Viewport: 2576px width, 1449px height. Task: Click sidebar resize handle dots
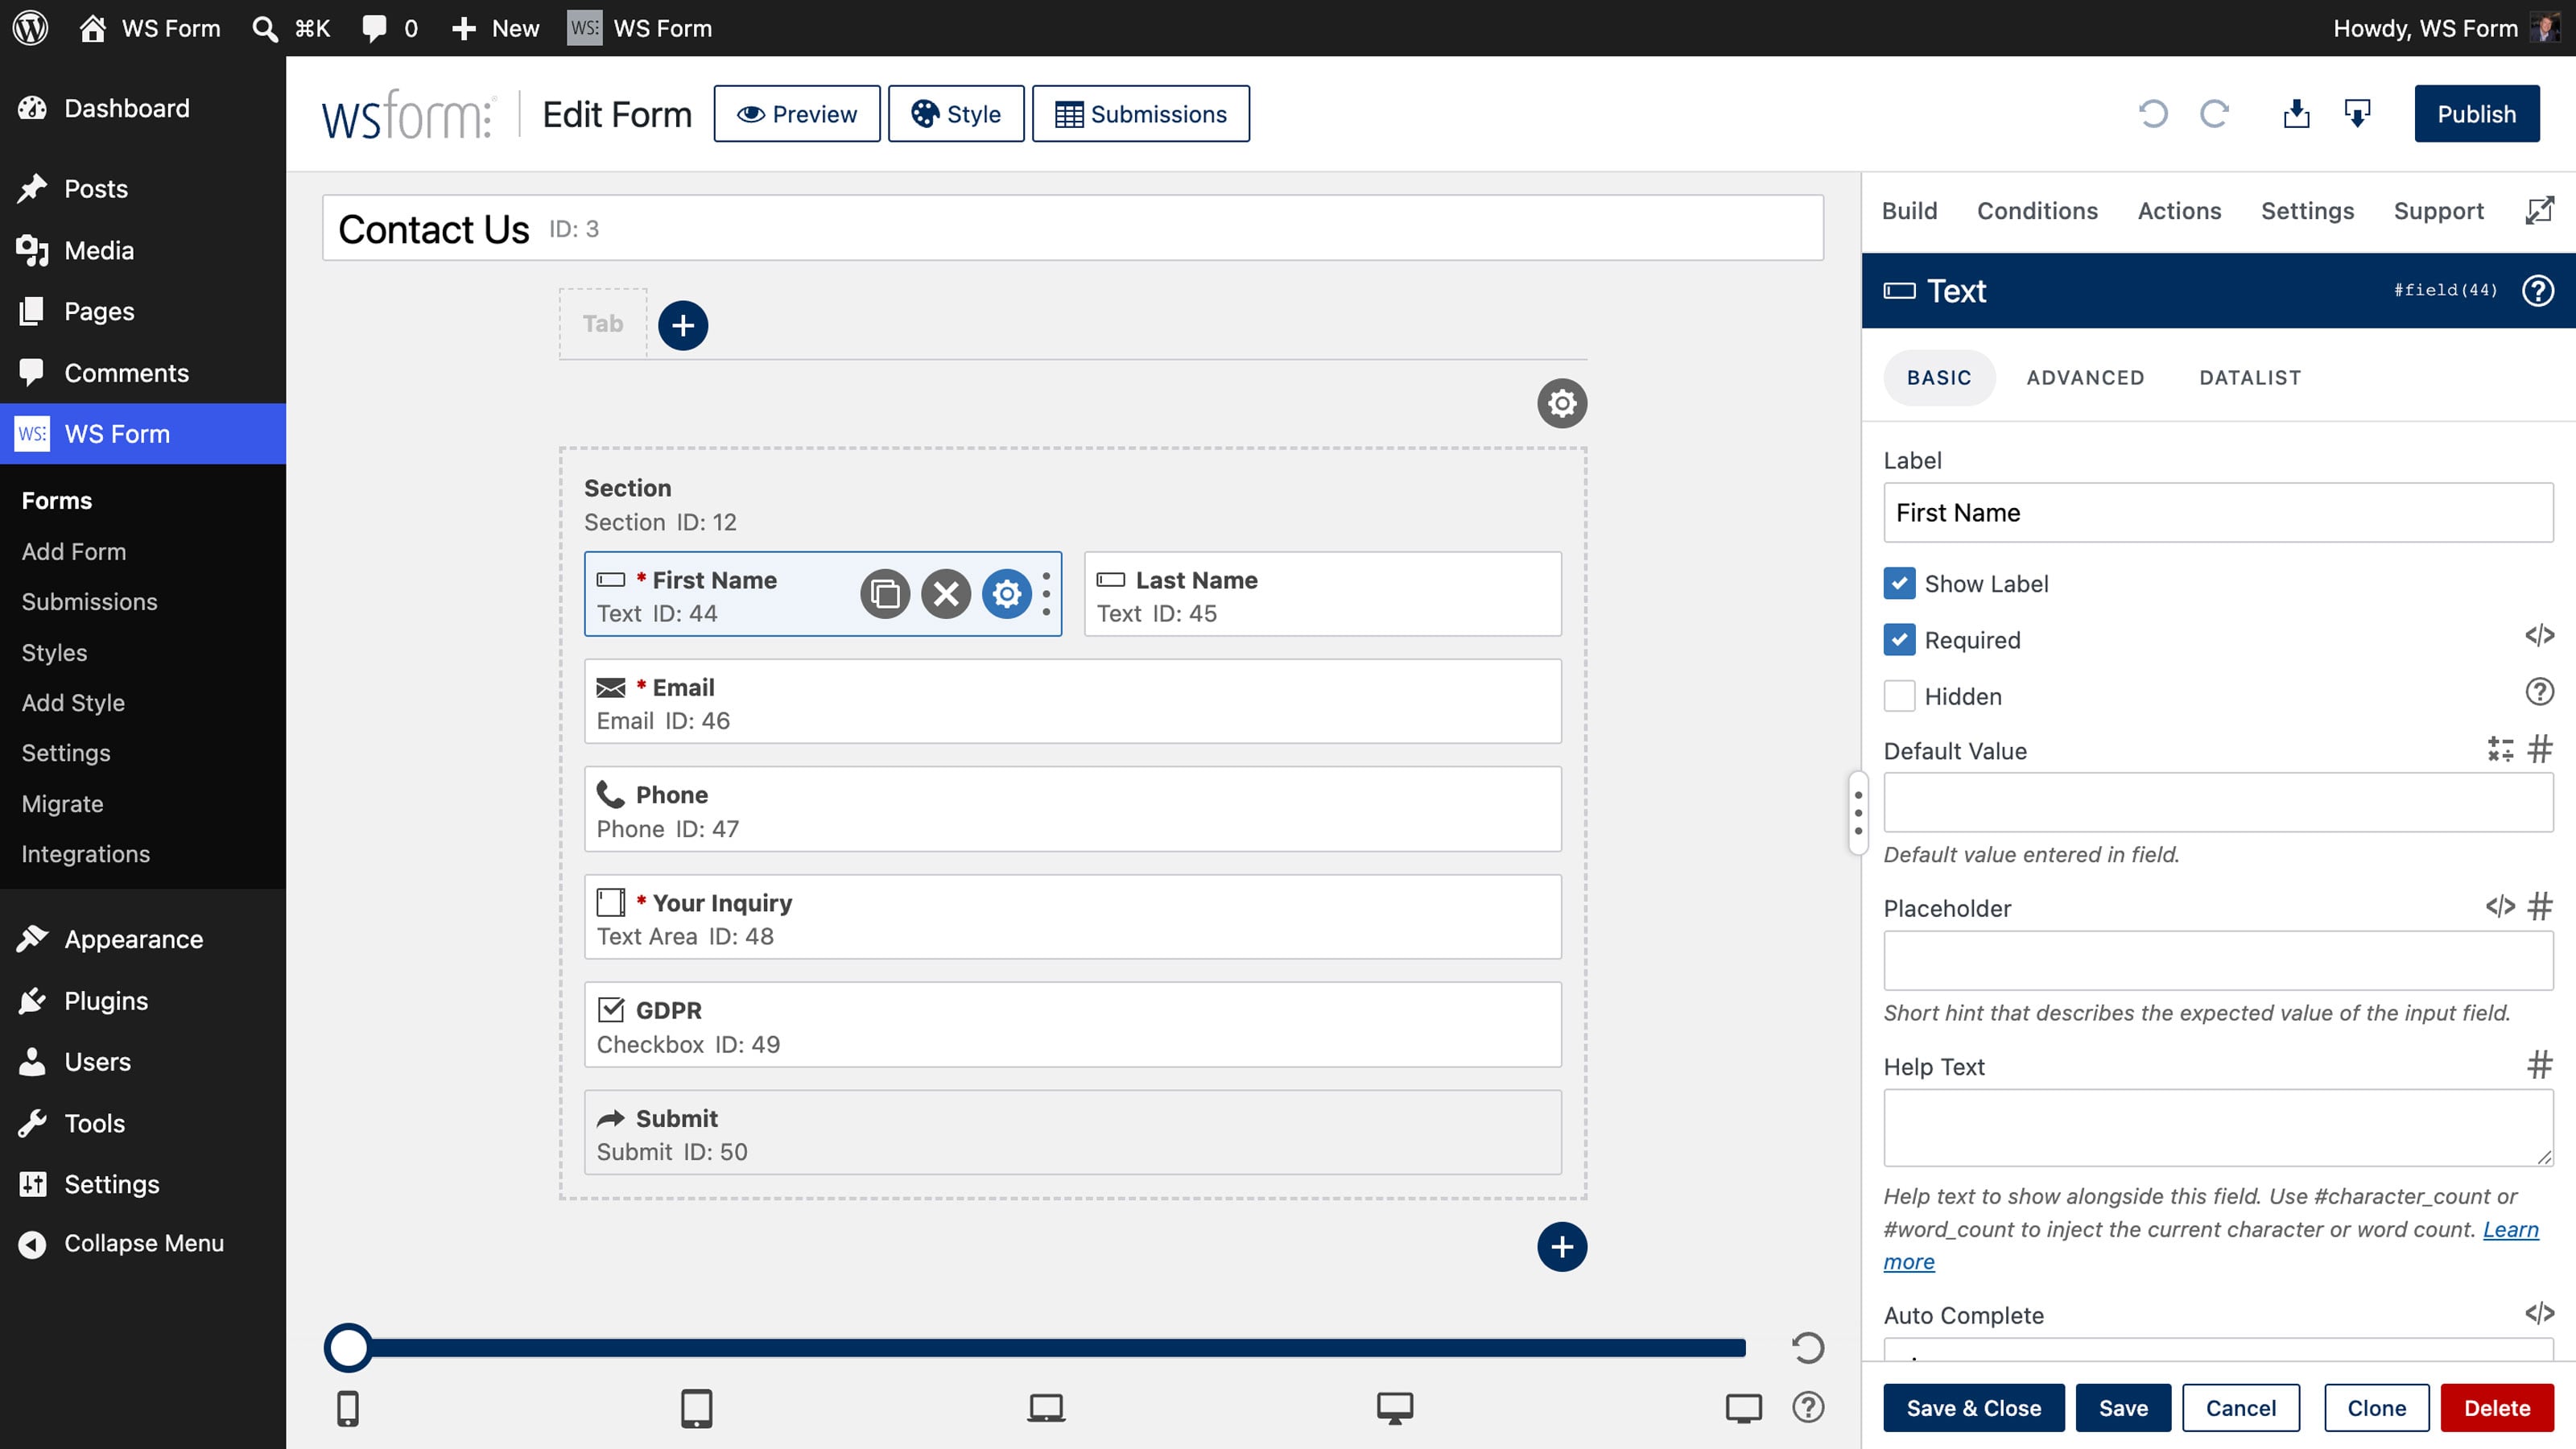pyautogui.click(x=1858, y=813)
